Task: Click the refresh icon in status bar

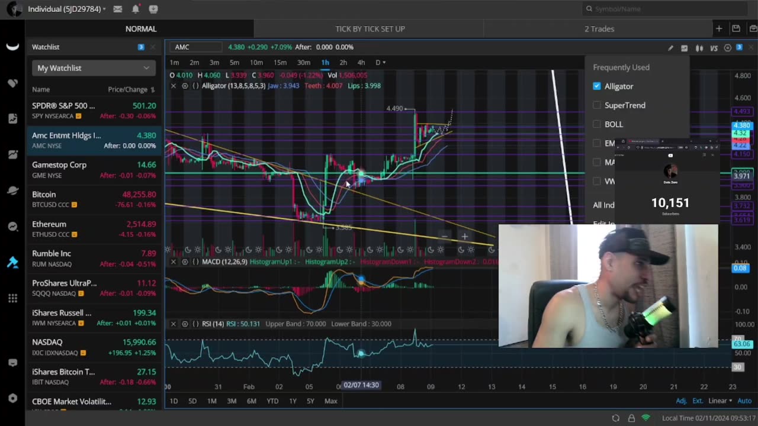Action: [616, 418]
